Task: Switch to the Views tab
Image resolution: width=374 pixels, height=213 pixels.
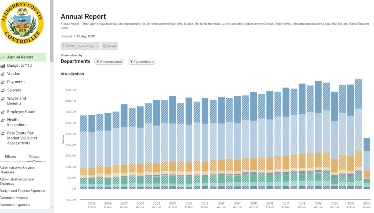Action: point(34,157)
